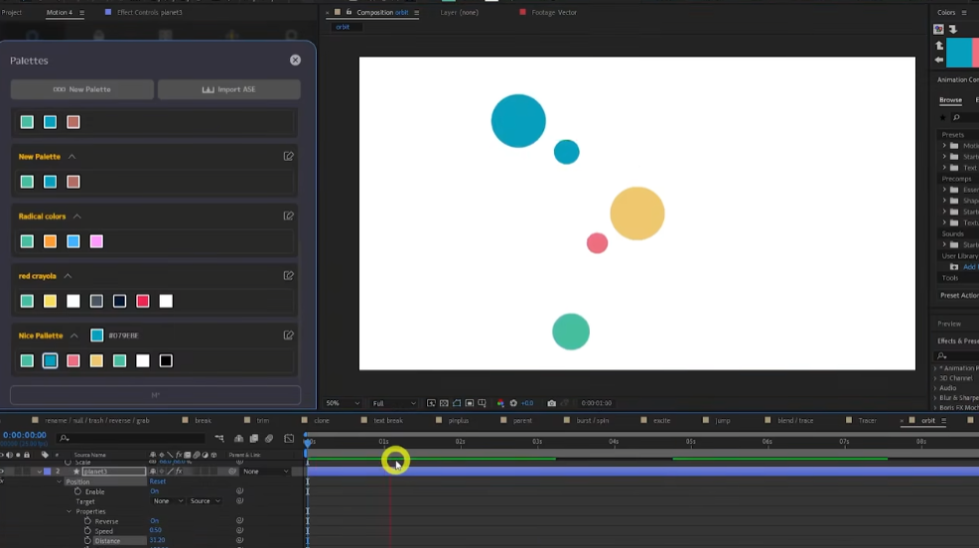Toggle motion blur for the timeline
The width and height of the screenshot is (979, 548).
[x=269, y=439]
